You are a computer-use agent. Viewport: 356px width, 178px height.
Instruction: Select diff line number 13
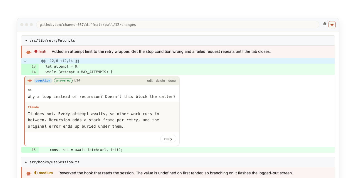point(34,66)
